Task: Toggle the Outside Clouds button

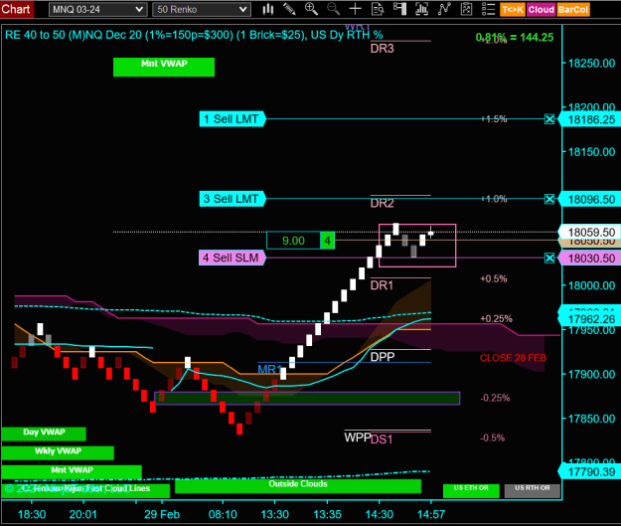Action: 298,486
